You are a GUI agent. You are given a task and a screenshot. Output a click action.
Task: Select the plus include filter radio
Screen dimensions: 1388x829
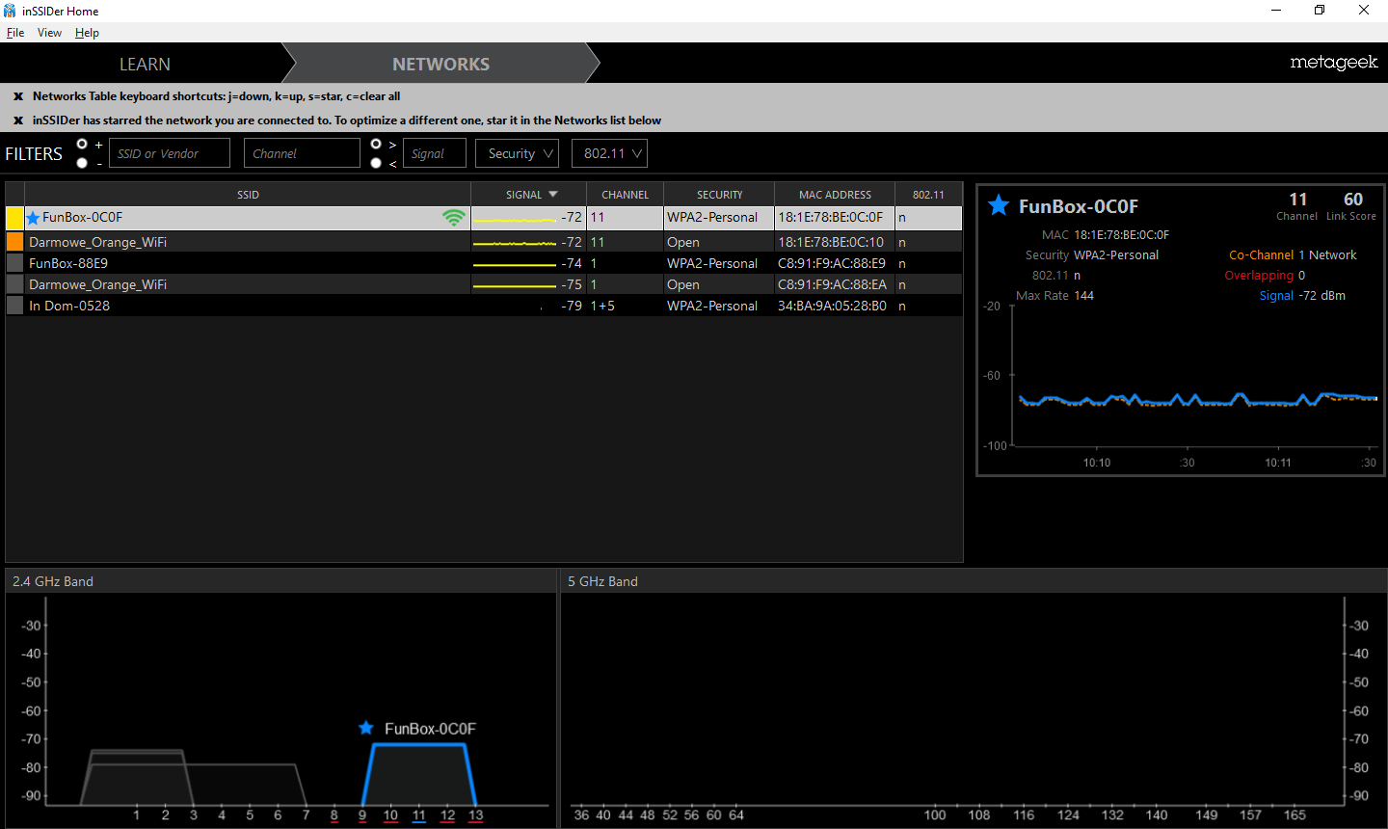click(x=82, y=144)
